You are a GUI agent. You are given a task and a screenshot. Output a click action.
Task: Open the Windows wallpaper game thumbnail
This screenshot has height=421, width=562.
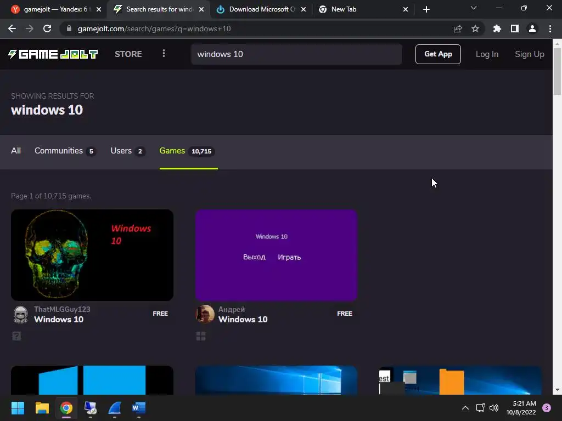[277, 380]
